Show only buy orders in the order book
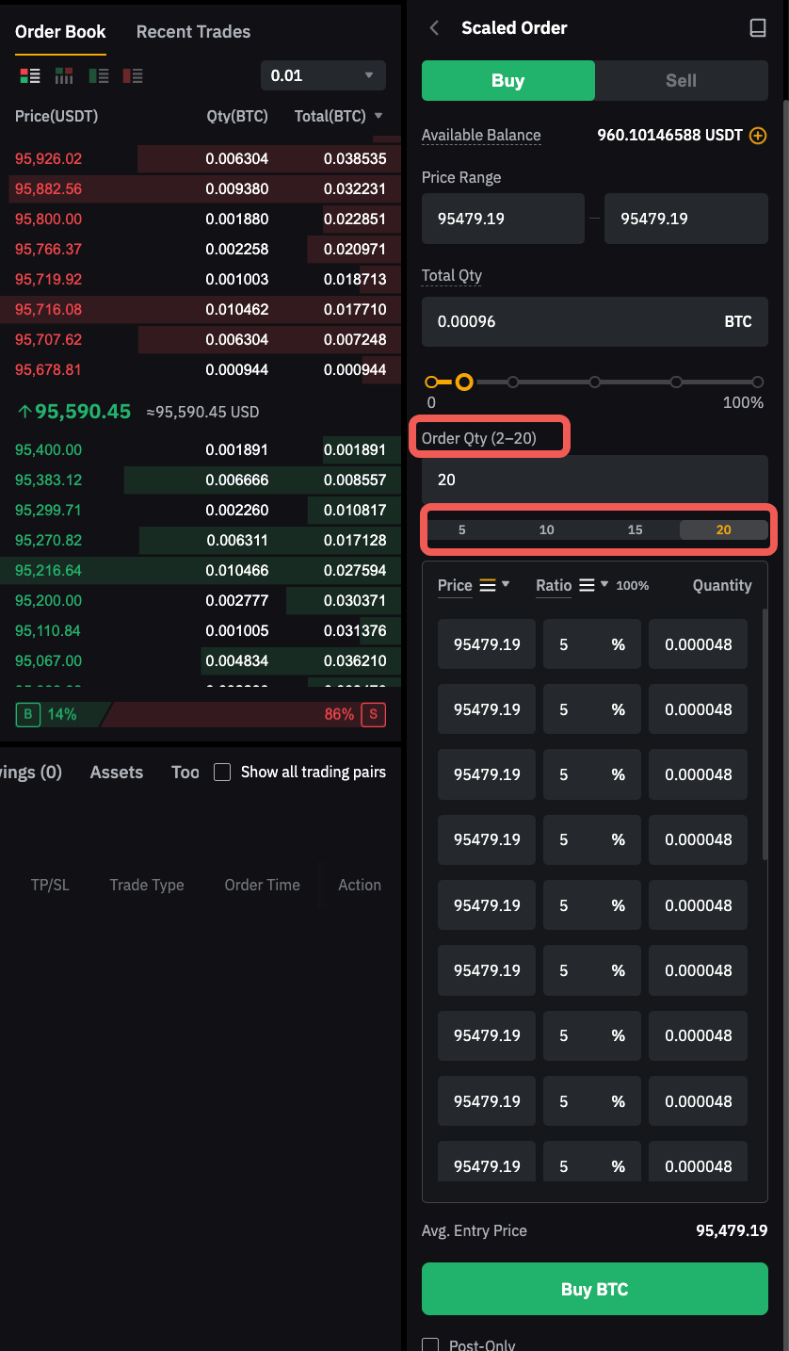789x1351 pixels. tap(99, 75)
